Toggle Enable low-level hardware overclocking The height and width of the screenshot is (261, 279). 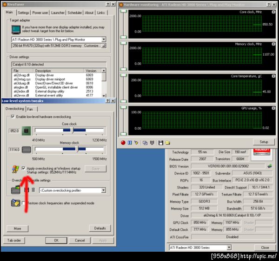[13, 117]
